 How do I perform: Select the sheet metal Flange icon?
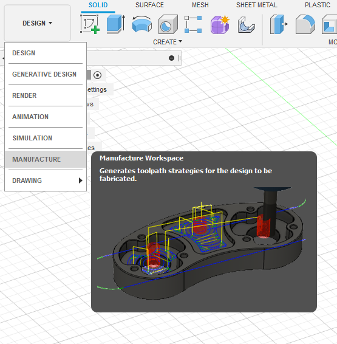247,24
